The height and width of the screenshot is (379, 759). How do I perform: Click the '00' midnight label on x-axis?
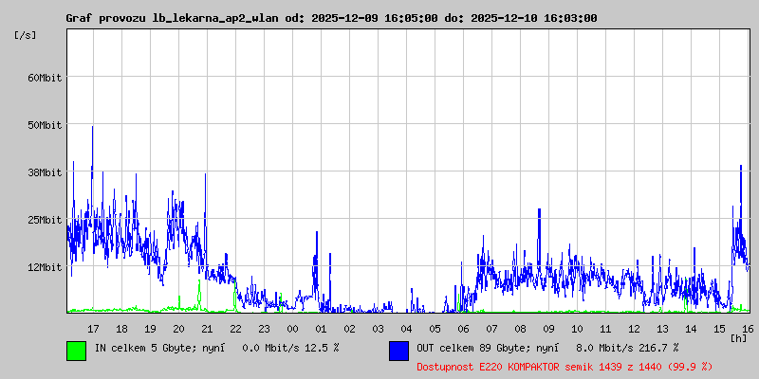tap(292, 329)
